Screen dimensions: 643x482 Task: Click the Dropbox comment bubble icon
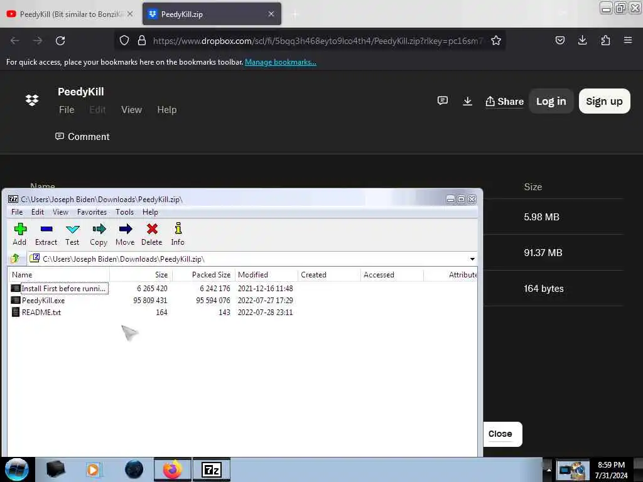[443, 101]
